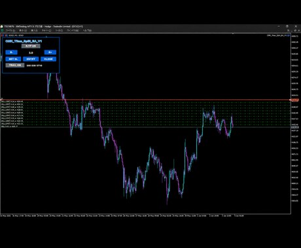Open the 挿入 (Insert) menu
The height and width of the screenshot is (248, 301).
(x=34, y=31)
